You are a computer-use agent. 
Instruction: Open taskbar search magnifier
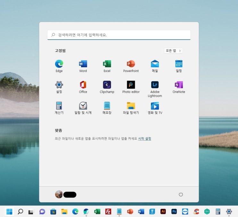pyautogui.click(x=20, y=211)
